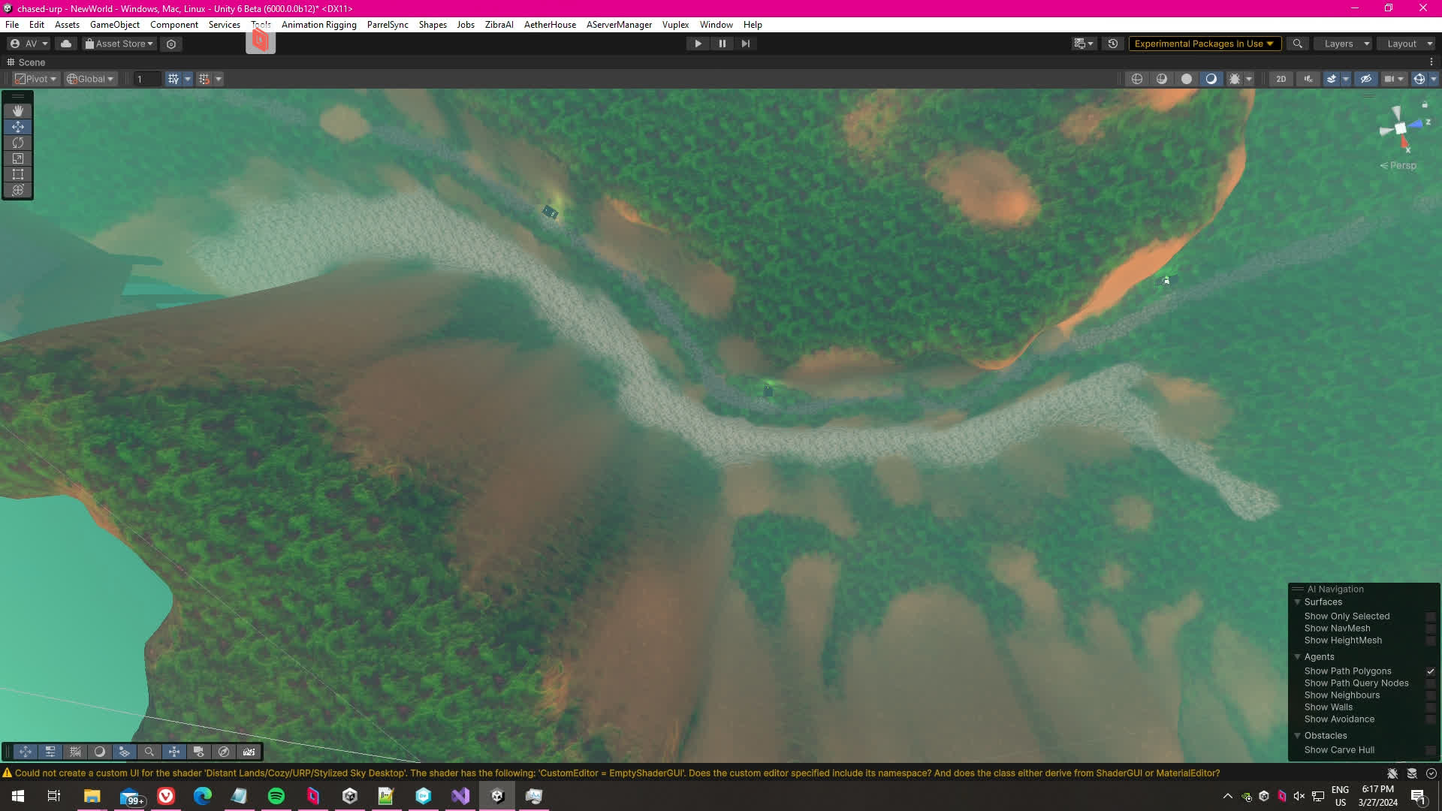This screenshot has height=811, width=1442.
Task: Collapse the Agents section
Action: pyautogui.click(x=1297, y=657)
